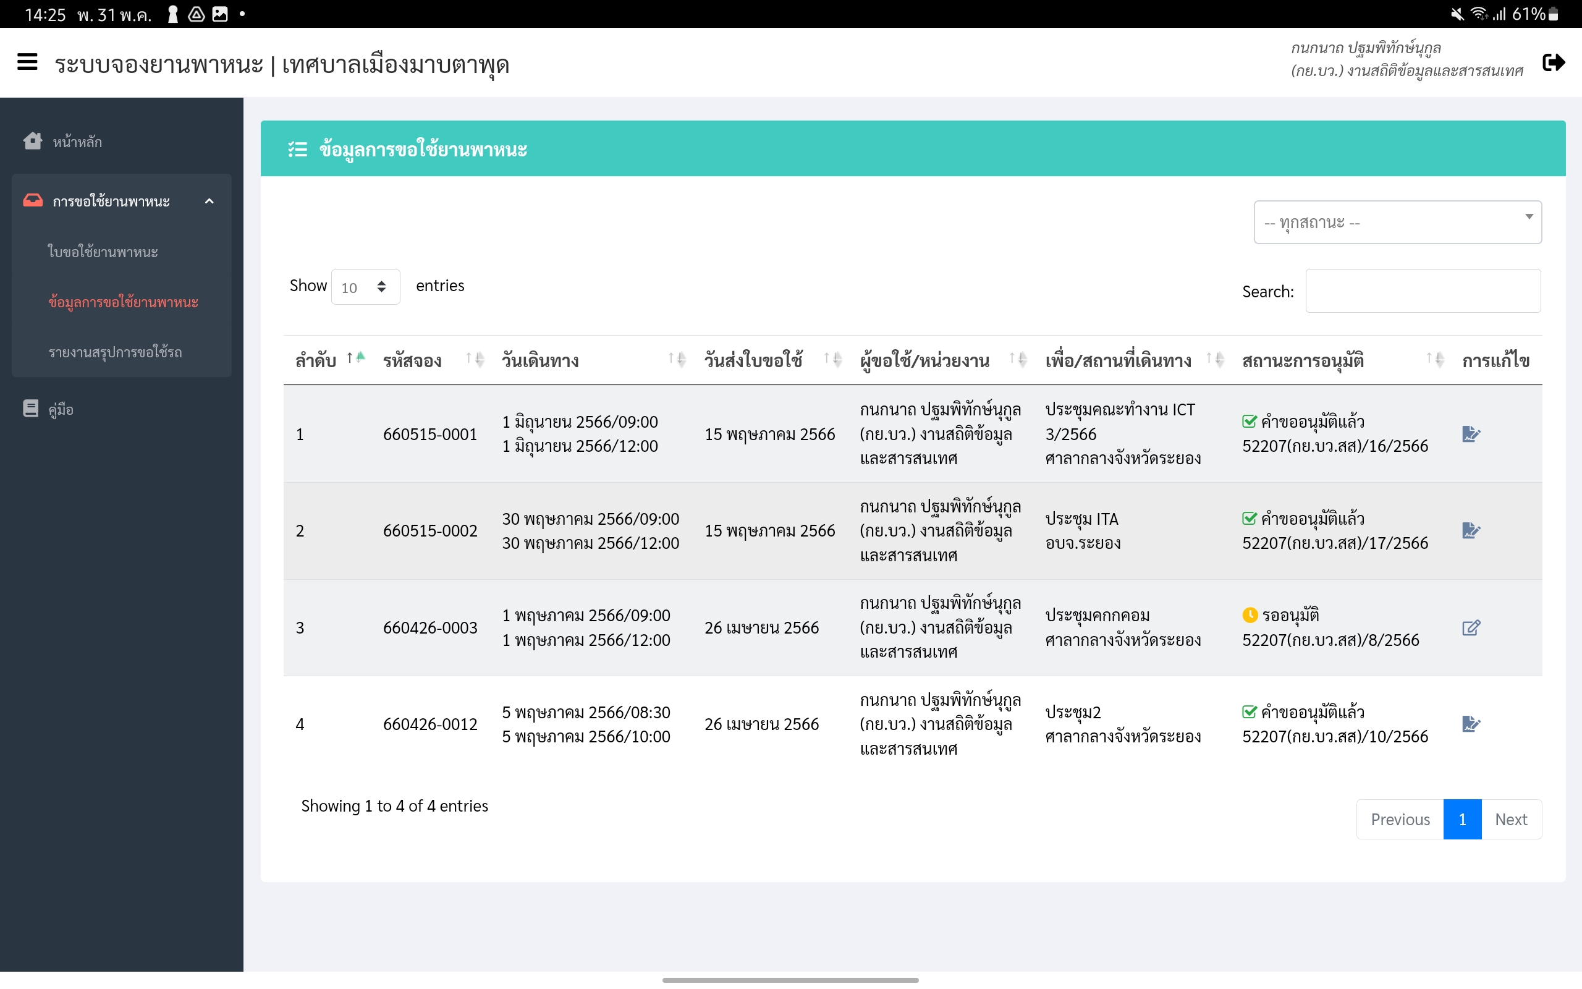
Task: Click edit icon for pending booking 660426-0003
Action: coord(1470,627)
